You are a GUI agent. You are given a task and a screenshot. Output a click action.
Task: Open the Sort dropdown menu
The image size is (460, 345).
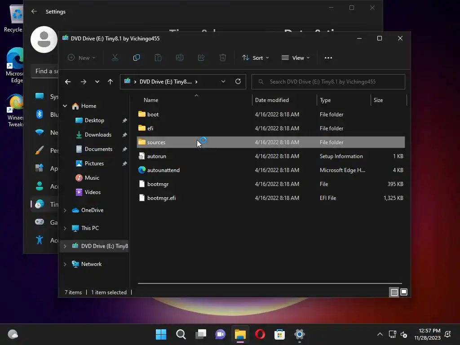click(255, 58)
